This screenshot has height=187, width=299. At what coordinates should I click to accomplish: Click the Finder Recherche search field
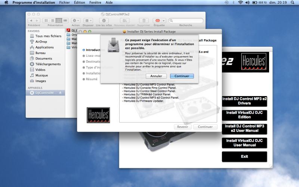pos(186,21)
